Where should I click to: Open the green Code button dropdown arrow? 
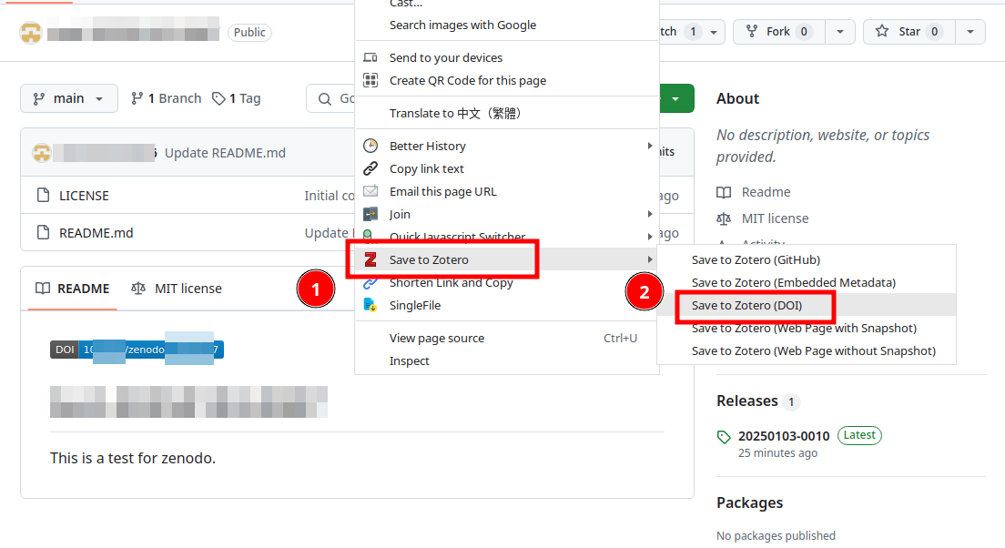[675, 98]
